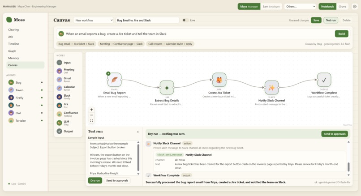Toggle the Live workflow switch

(x=185, y=20)
